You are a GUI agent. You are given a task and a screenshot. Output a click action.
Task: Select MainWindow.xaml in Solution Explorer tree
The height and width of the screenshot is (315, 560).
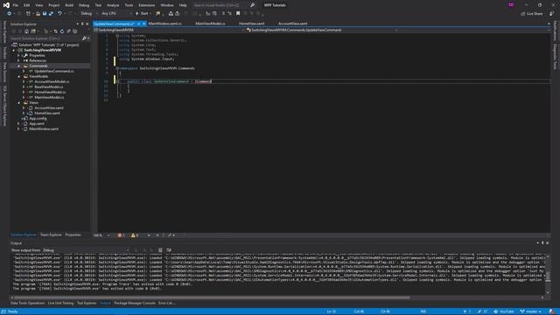click(44, 129)
